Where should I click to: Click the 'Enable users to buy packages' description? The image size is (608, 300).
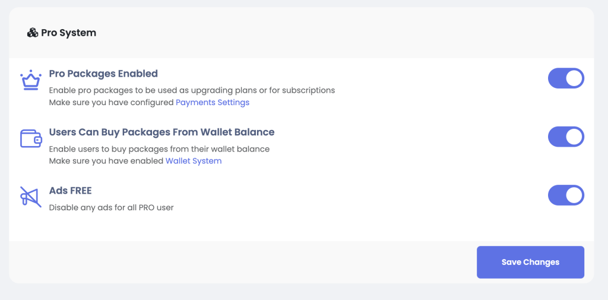(x=159, y=149)
